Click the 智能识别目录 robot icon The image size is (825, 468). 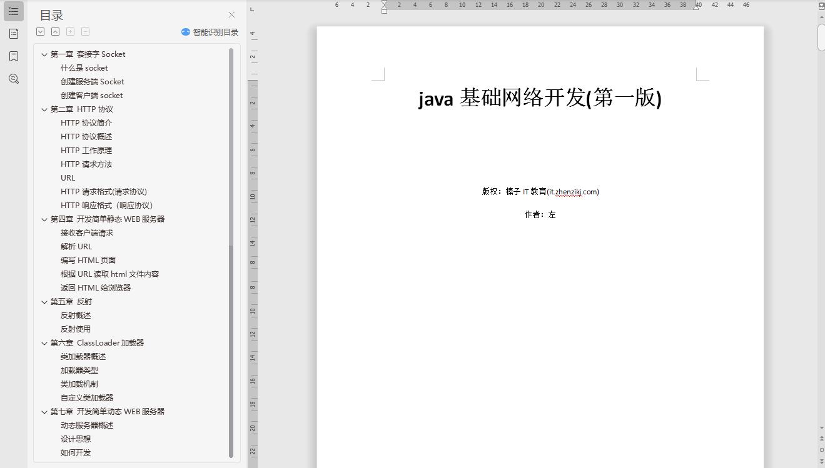click(x=186, y=32)
